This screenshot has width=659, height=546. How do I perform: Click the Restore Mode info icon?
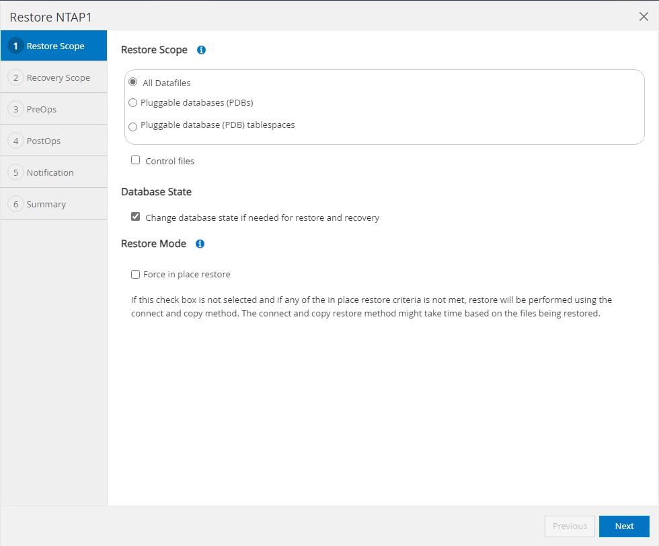[x=200, y=244]
